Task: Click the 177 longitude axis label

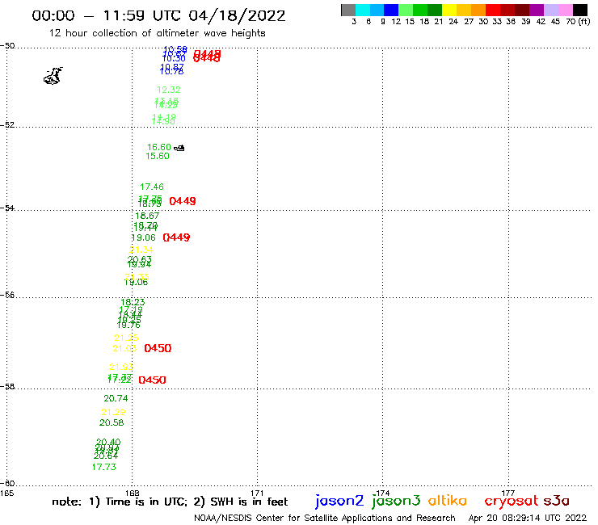Action: tap(508, 493)
